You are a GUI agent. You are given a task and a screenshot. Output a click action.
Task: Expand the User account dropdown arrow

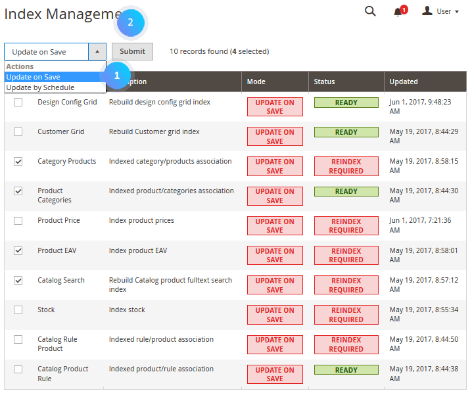(457, 12)
